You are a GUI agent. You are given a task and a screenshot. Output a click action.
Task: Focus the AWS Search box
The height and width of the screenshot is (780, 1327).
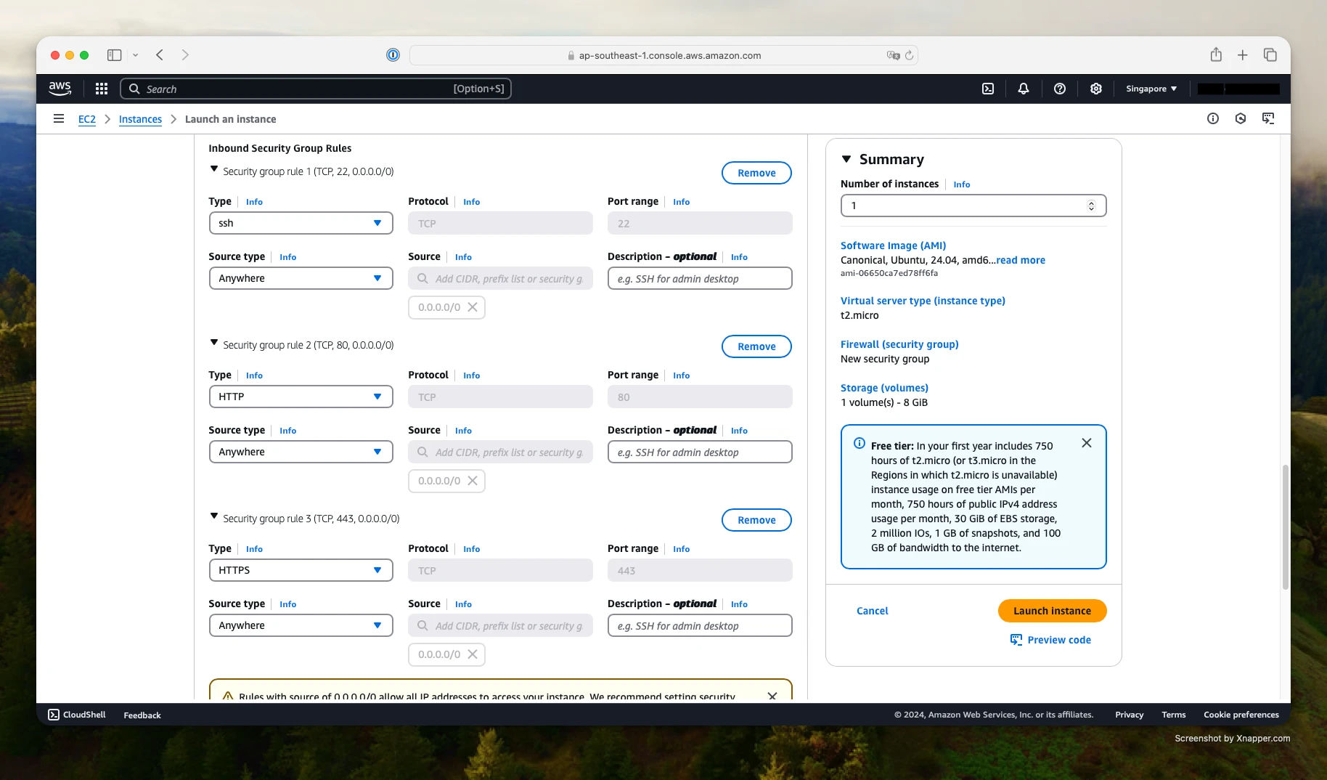(x=316, y=89)
